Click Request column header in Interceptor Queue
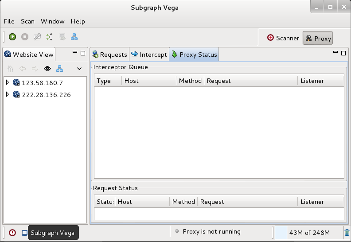This screenshot has height=242, width=351. (251, 81)
